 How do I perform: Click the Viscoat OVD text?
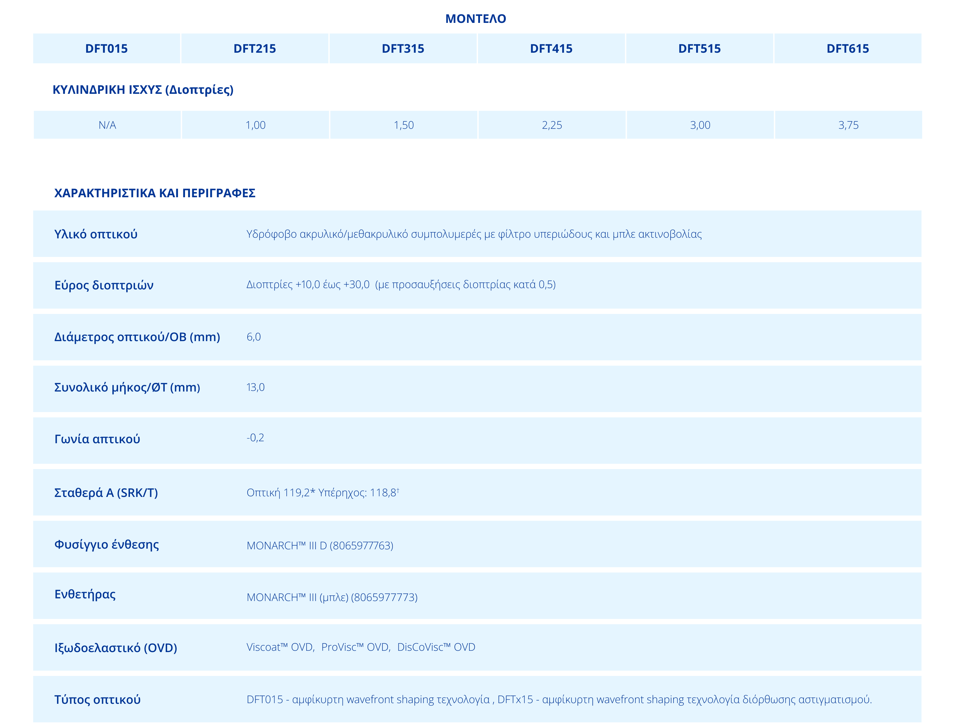click(280, 647)
